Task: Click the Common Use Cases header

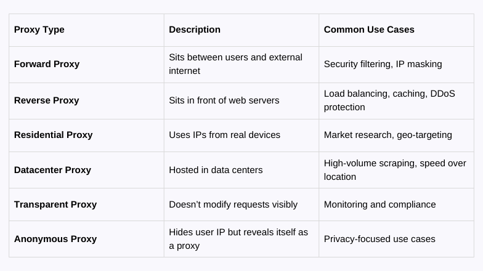Action: pos(396,30)
